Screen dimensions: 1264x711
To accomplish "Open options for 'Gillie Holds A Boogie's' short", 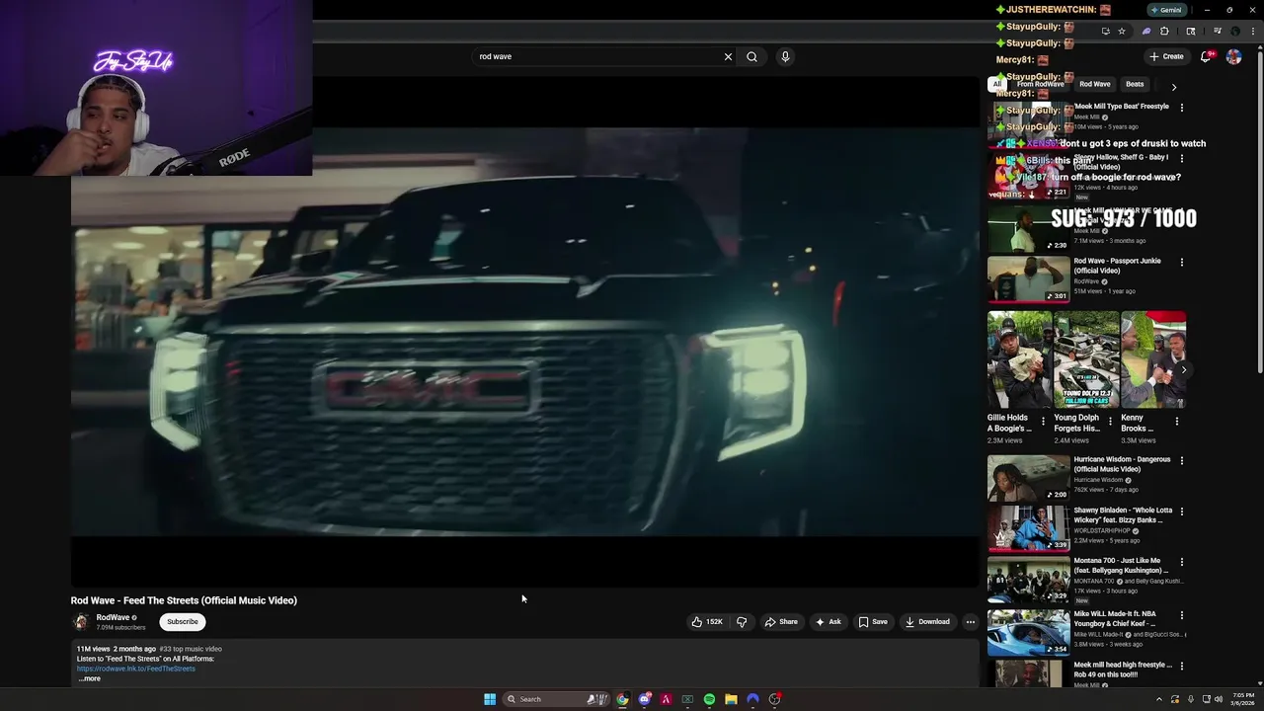I will [1043, 422].
